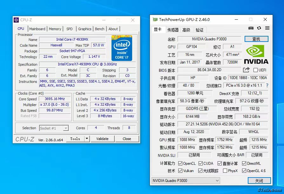This screenshot has height=194, width=284.
Task: Switch to the 显卡 tab in GPU-Z
Action: pyautogui.click(x=158, y=29)
